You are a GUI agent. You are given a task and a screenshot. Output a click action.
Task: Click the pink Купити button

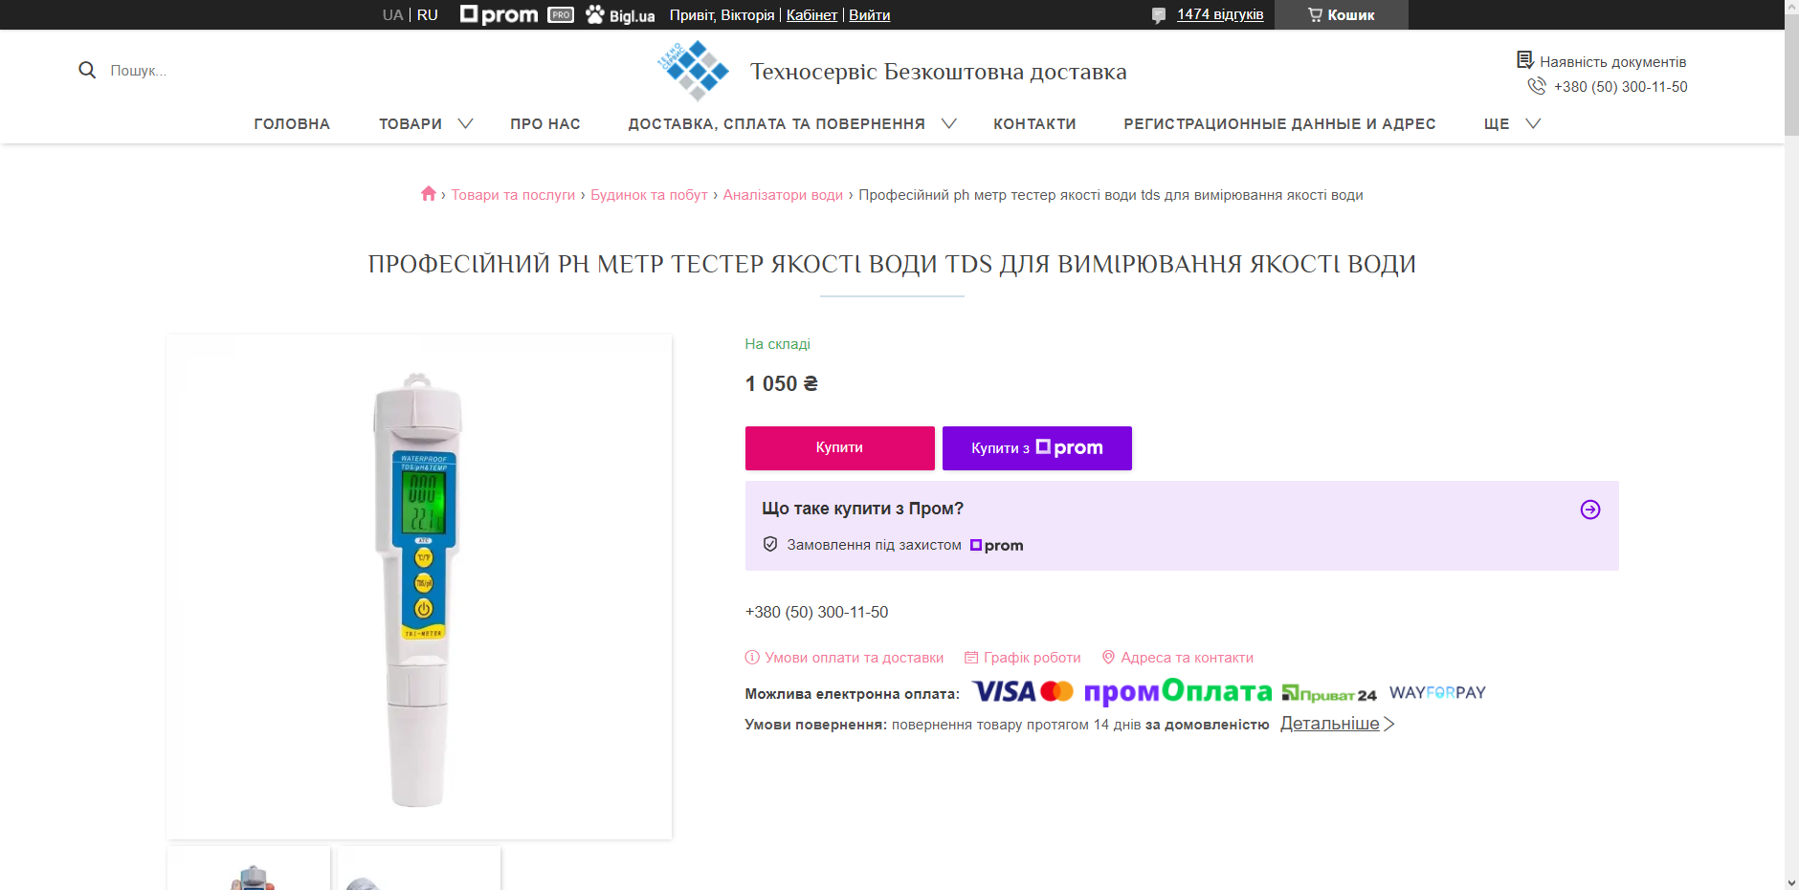pyautogui.click(x=840, y=447)
